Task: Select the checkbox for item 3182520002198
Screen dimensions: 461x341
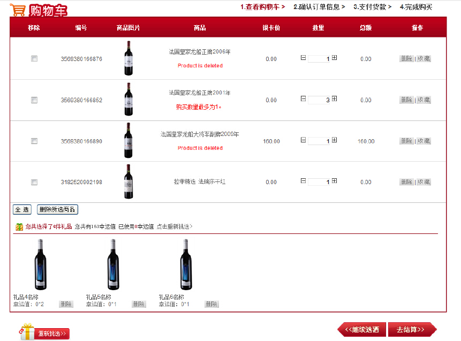Action: pyautogui.click(x=34, y=182)
